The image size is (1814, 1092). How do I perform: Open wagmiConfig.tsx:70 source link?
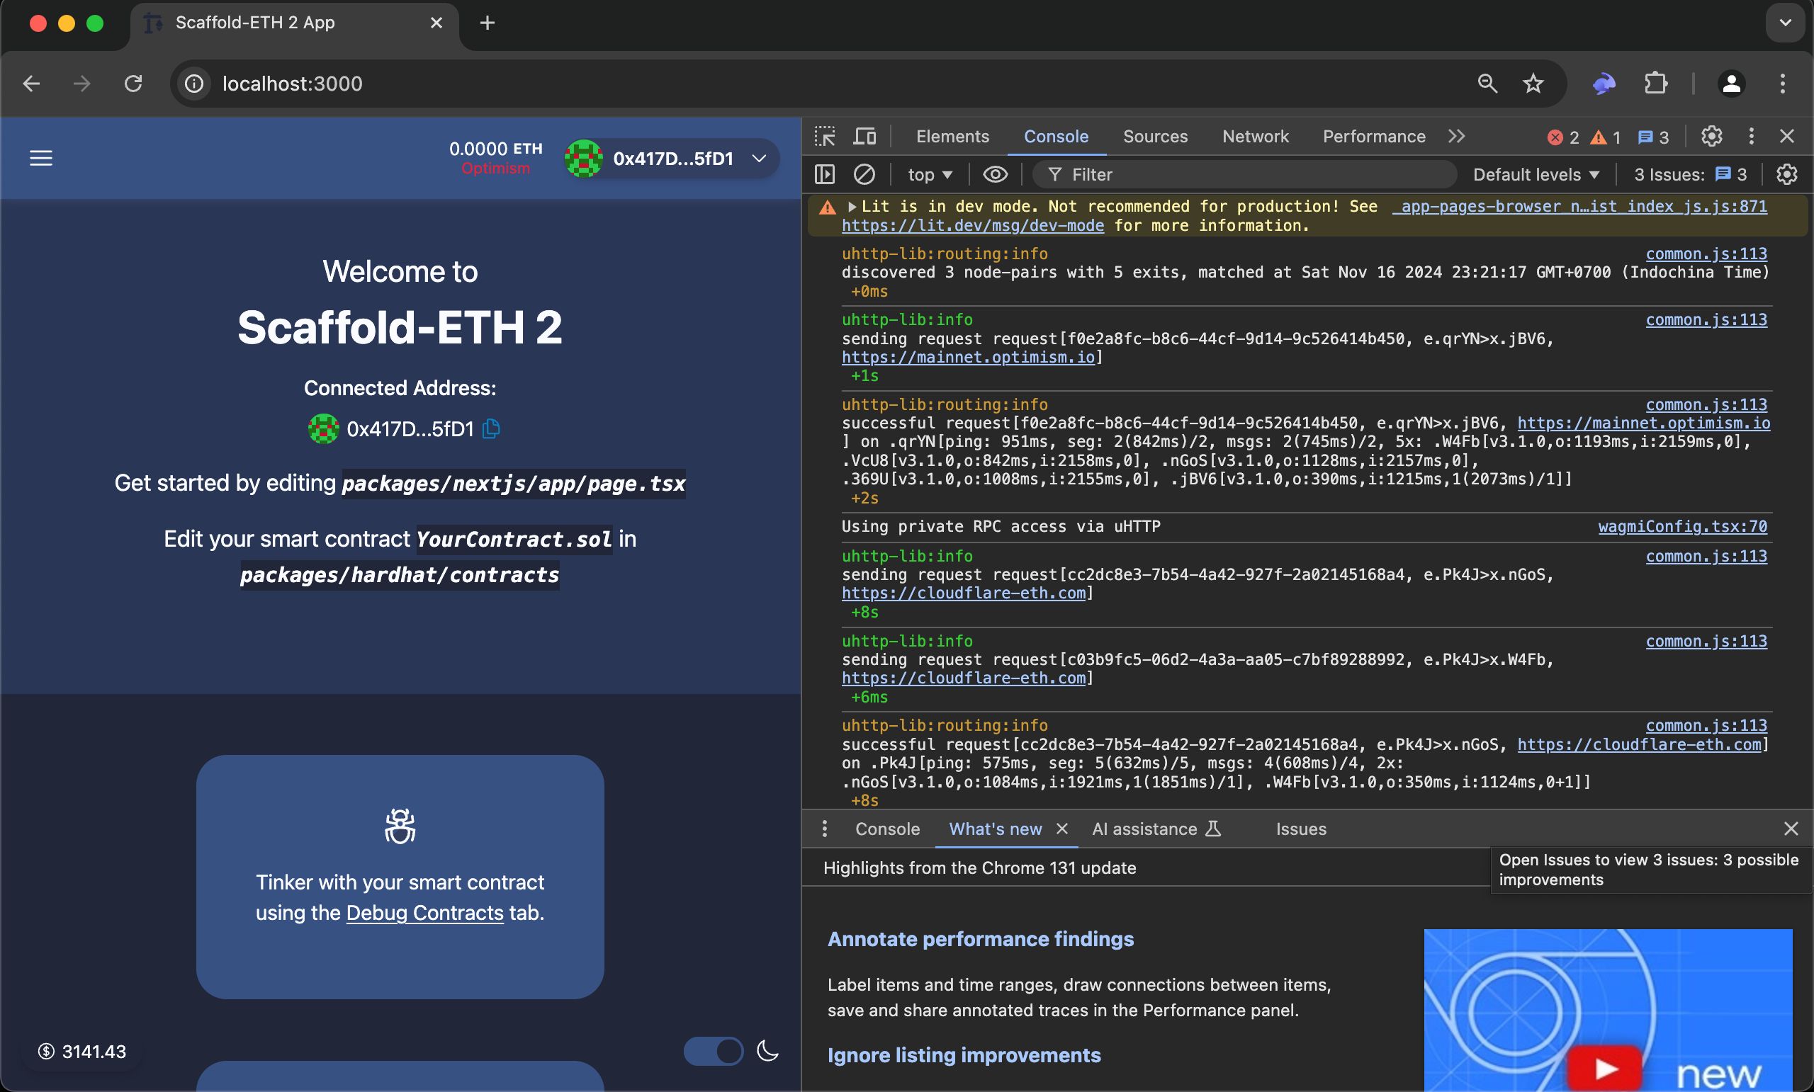point(1682,526)
